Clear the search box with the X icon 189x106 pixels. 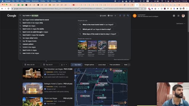(115, 16)
